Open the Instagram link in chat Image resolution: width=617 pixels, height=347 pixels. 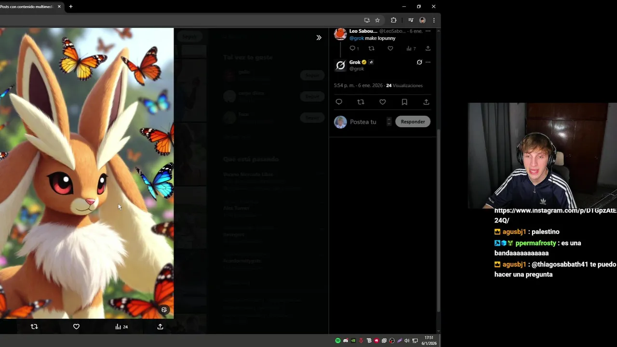click(x=555, y=215)
